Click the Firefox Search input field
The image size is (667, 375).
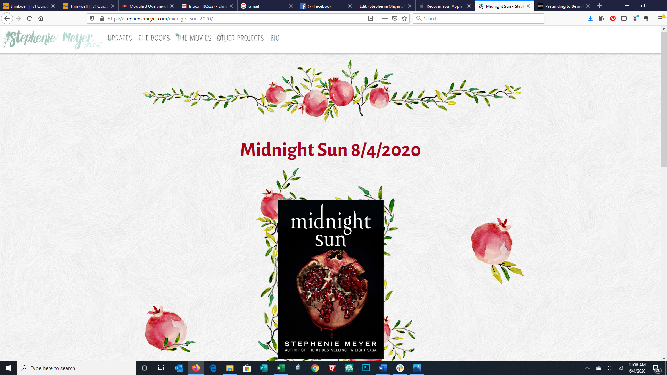(x=481, y=18)
